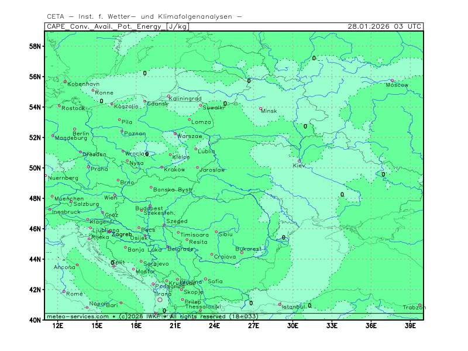Open the meteo-services.com footer link

point(77,316)
